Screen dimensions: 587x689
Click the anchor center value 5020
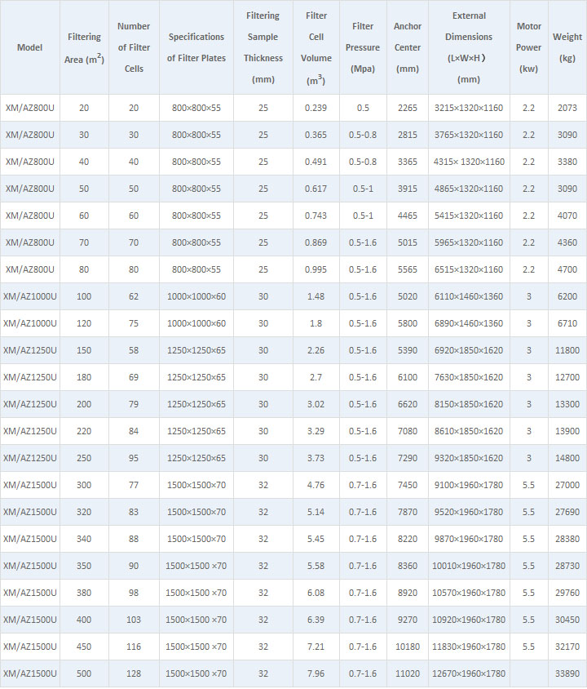tap(408, 296)
